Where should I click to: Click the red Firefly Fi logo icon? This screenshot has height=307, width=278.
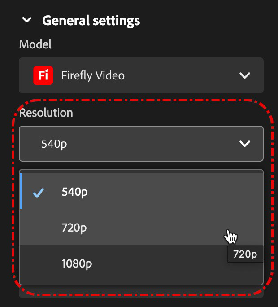point(43,75)
